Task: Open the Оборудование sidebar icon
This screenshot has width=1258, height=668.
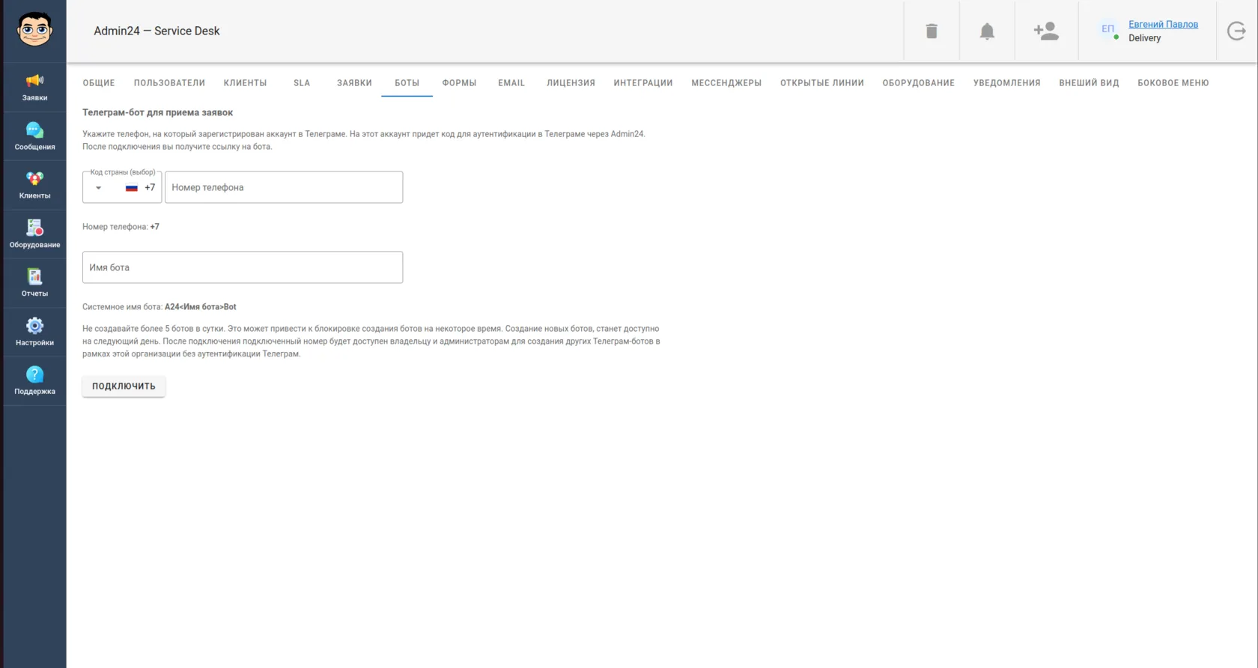Action: coord(34,234)
